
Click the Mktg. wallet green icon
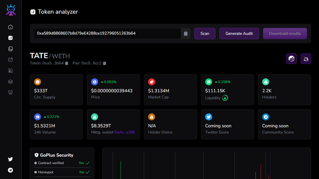(x=95, y=117)
